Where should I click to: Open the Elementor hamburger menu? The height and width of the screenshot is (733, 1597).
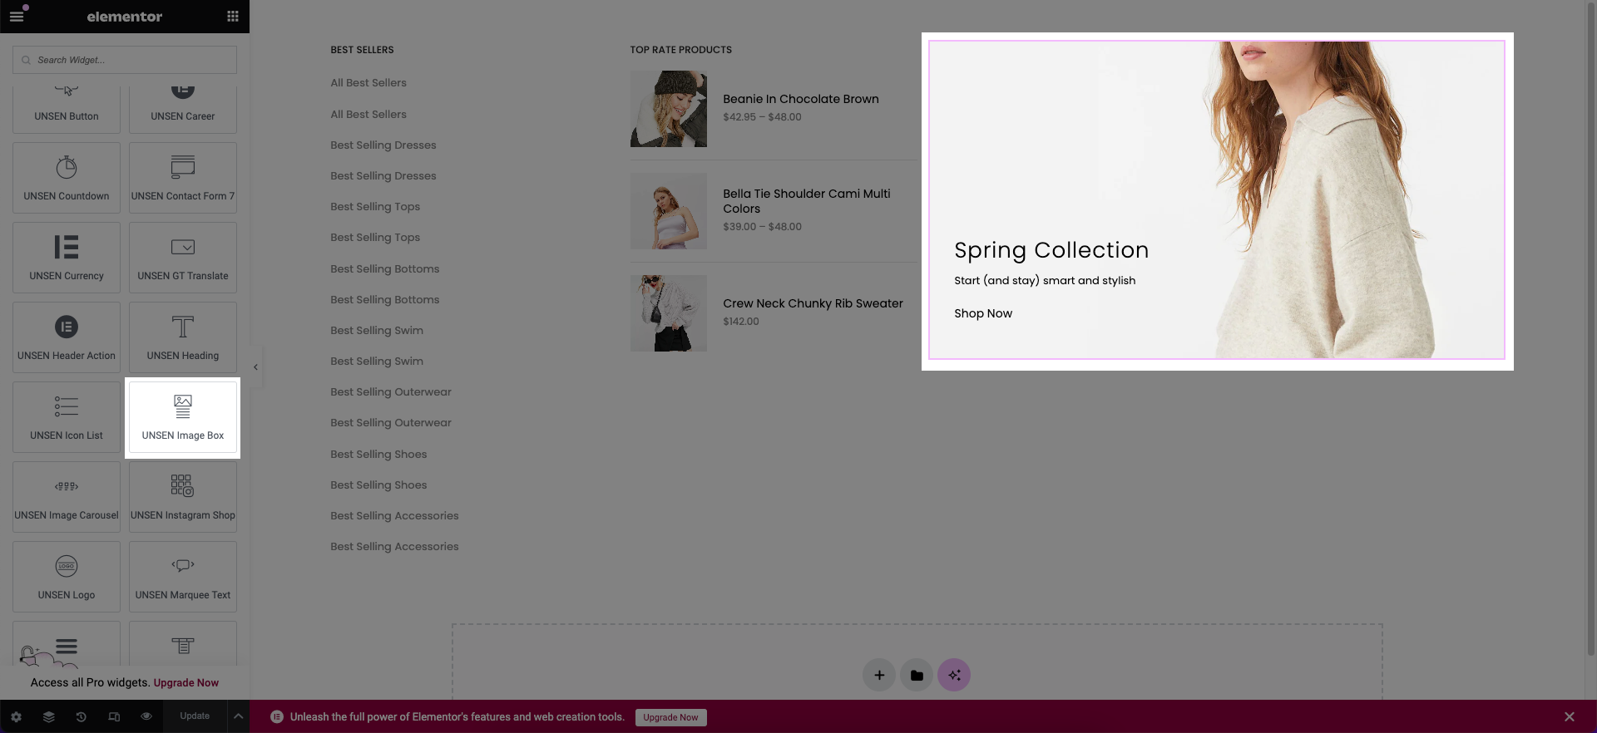click(x=17, y=17)
